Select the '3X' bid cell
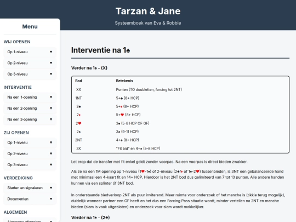Screen dimensions: 296x222 coord(78,149)
